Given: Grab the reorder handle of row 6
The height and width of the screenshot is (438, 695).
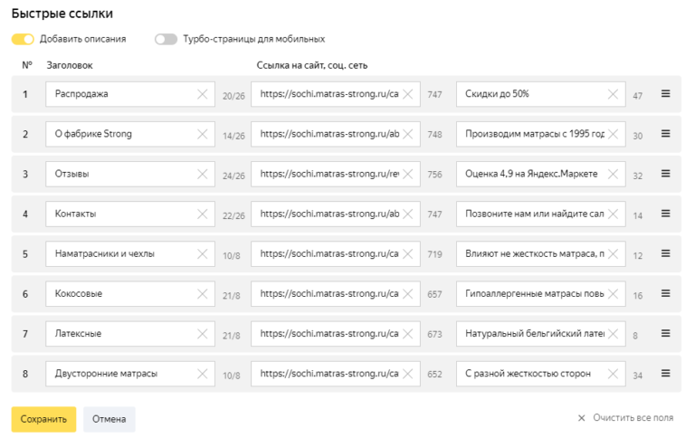Looking at the screenshot, I should pyautogui.click(x=665, y=293).
